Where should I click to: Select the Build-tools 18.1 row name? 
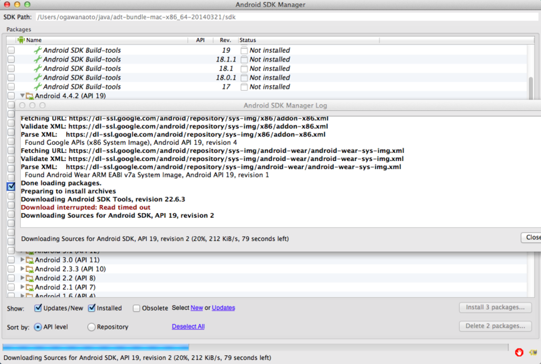point(82,68)
